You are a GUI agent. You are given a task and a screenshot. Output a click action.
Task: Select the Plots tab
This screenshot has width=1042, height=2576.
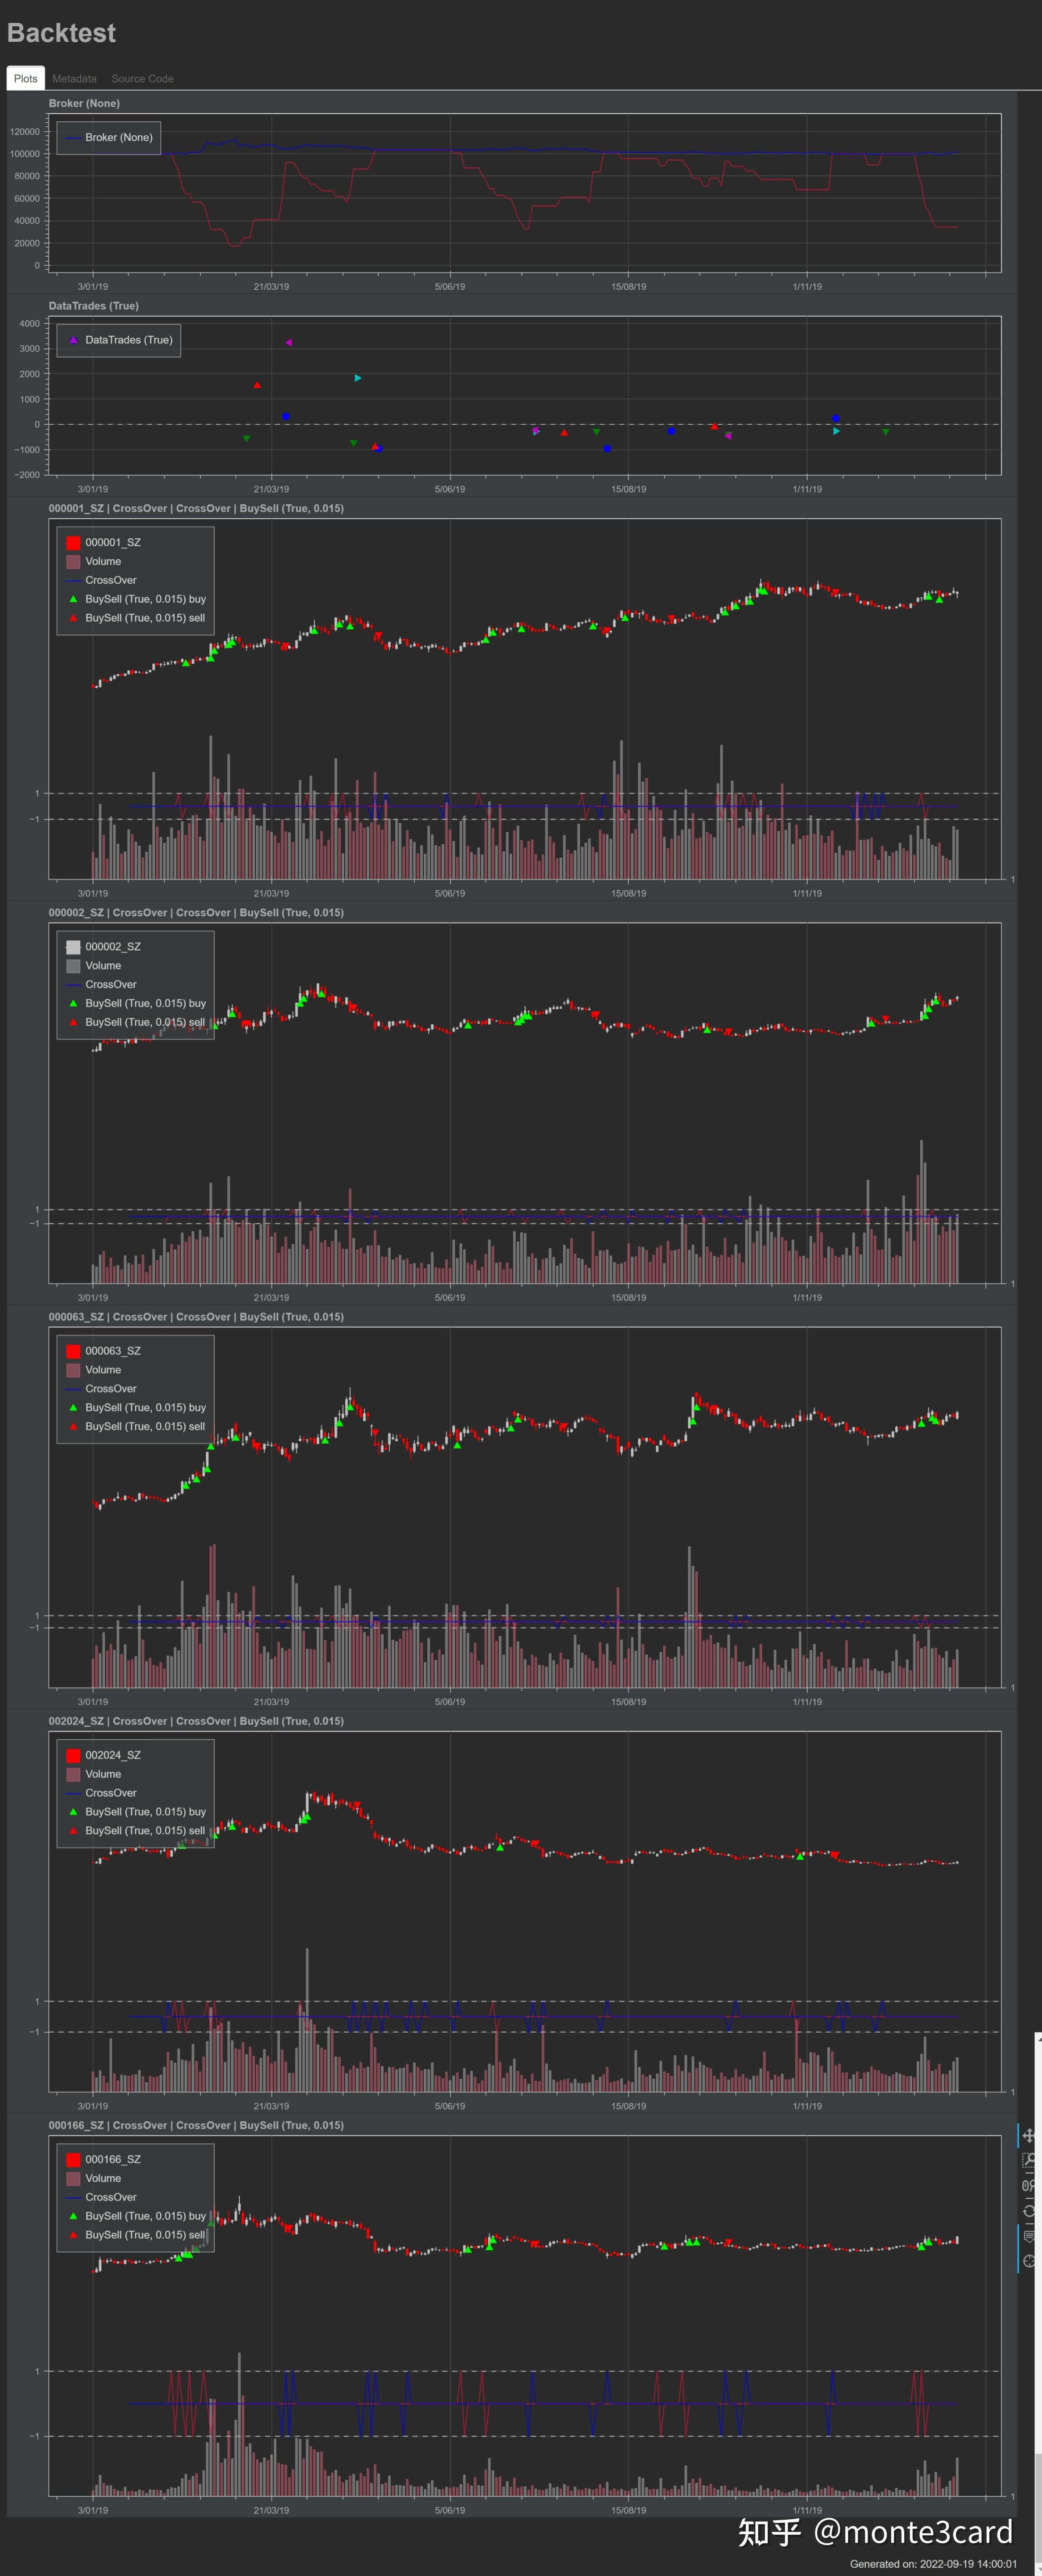[26, 79]
